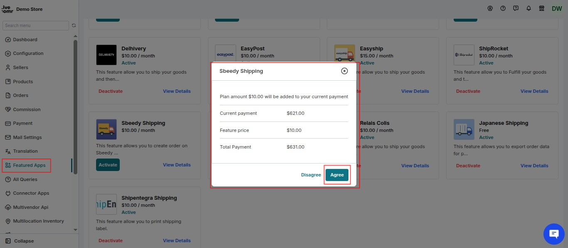
Task: Click the sidebar scrollbar down arrow
Action: [x=75, y=229]
